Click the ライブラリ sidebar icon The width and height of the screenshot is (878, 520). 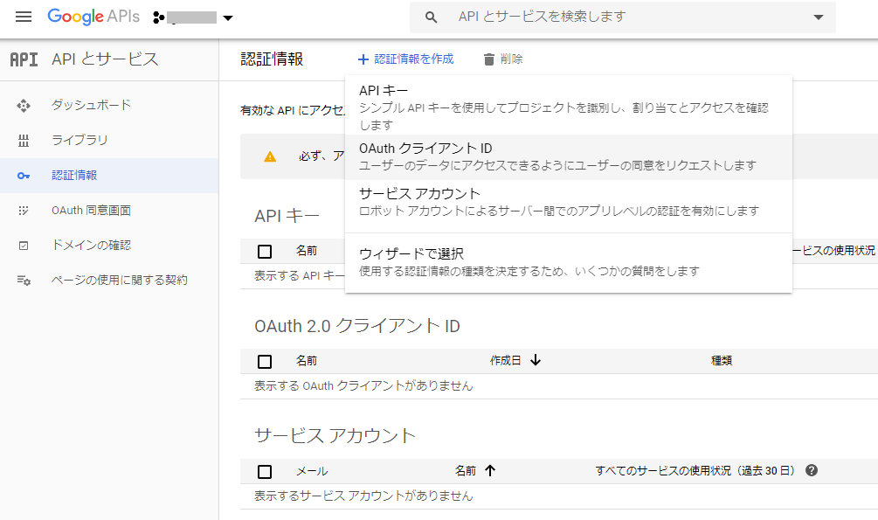pos(24,141)
